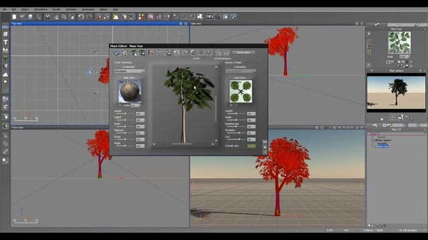428x240 pixels.
Task: Click the leaf material thumbnail in Plant Editor
Action: click(241, 91)
